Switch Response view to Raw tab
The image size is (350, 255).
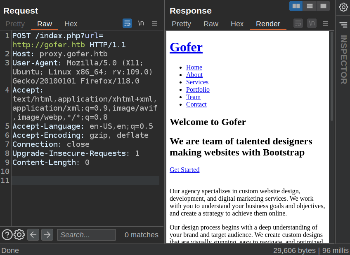(210, 24)
